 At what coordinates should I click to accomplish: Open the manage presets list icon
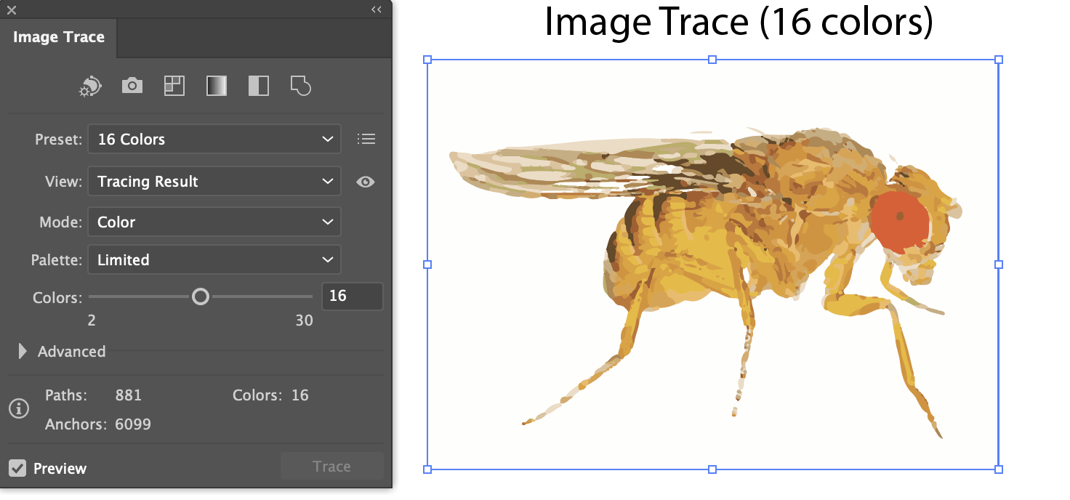click(x=366, y=139)
